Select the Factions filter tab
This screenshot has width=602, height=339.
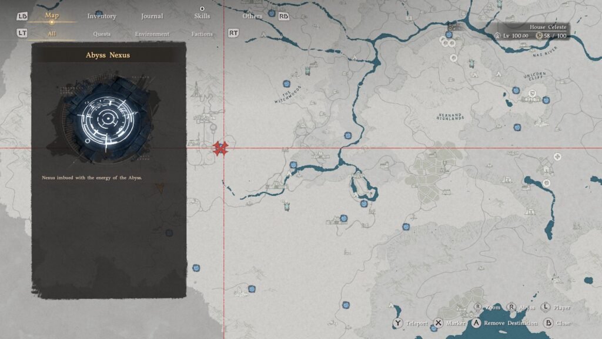tap(201, 34)
